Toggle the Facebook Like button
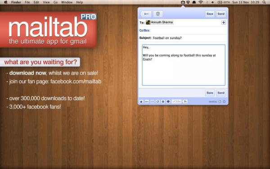This screenshot has height=169, width=270. pos(177,101)
